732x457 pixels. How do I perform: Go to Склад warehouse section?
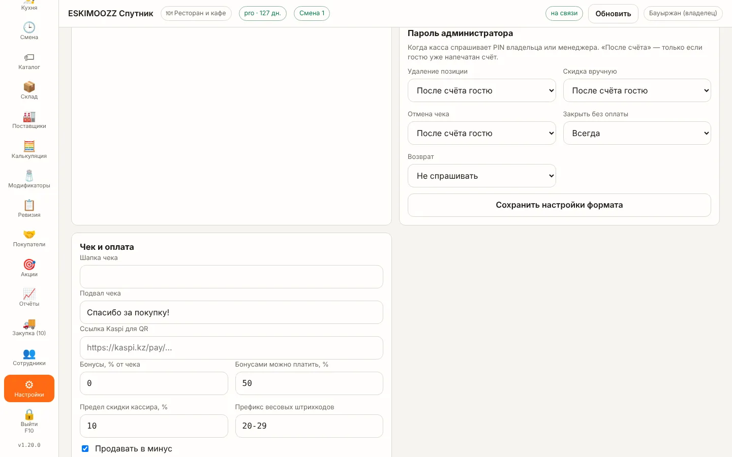tap(29, 90)
